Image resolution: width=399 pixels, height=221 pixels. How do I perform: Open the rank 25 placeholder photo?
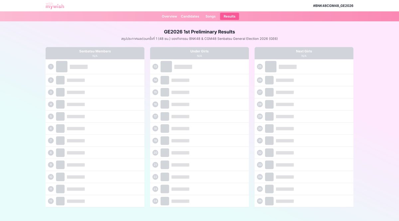coord(271,67)
